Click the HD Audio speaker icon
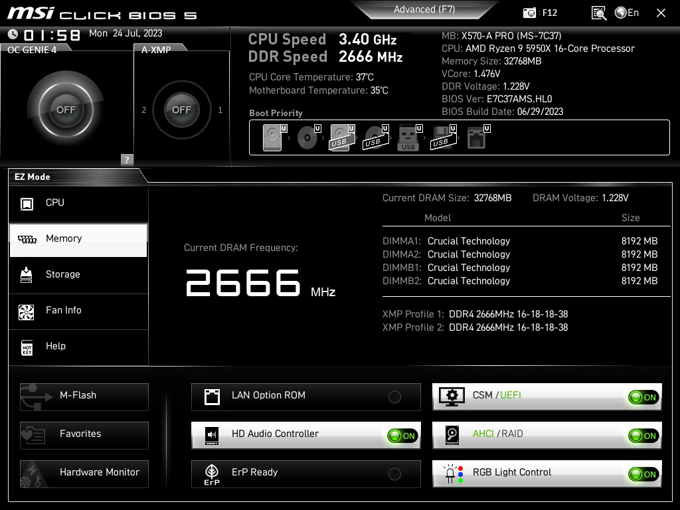 coord(212,436)
